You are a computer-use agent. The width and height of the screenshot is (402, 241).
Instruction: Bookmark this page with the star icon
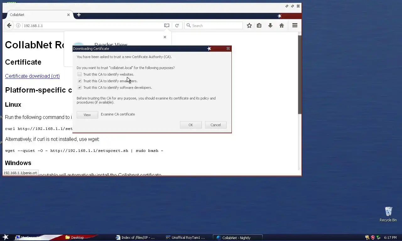[x=249, y=25]
